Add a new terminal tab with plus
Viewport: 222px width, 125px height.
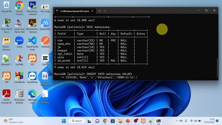[x=100, y=11]
